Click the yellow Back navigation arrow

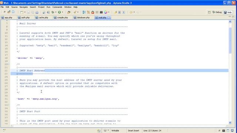(x=131, y=12)
